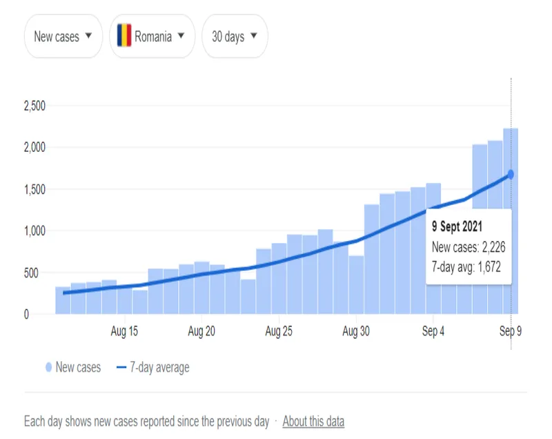The height and width of the screenshot is (439, 552).
Task: Toggle the New cases legend label
Action: pyautogui.click(x=78, y=367)
